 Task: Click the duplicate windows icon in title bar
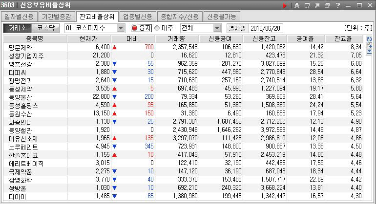coord(327,5)
